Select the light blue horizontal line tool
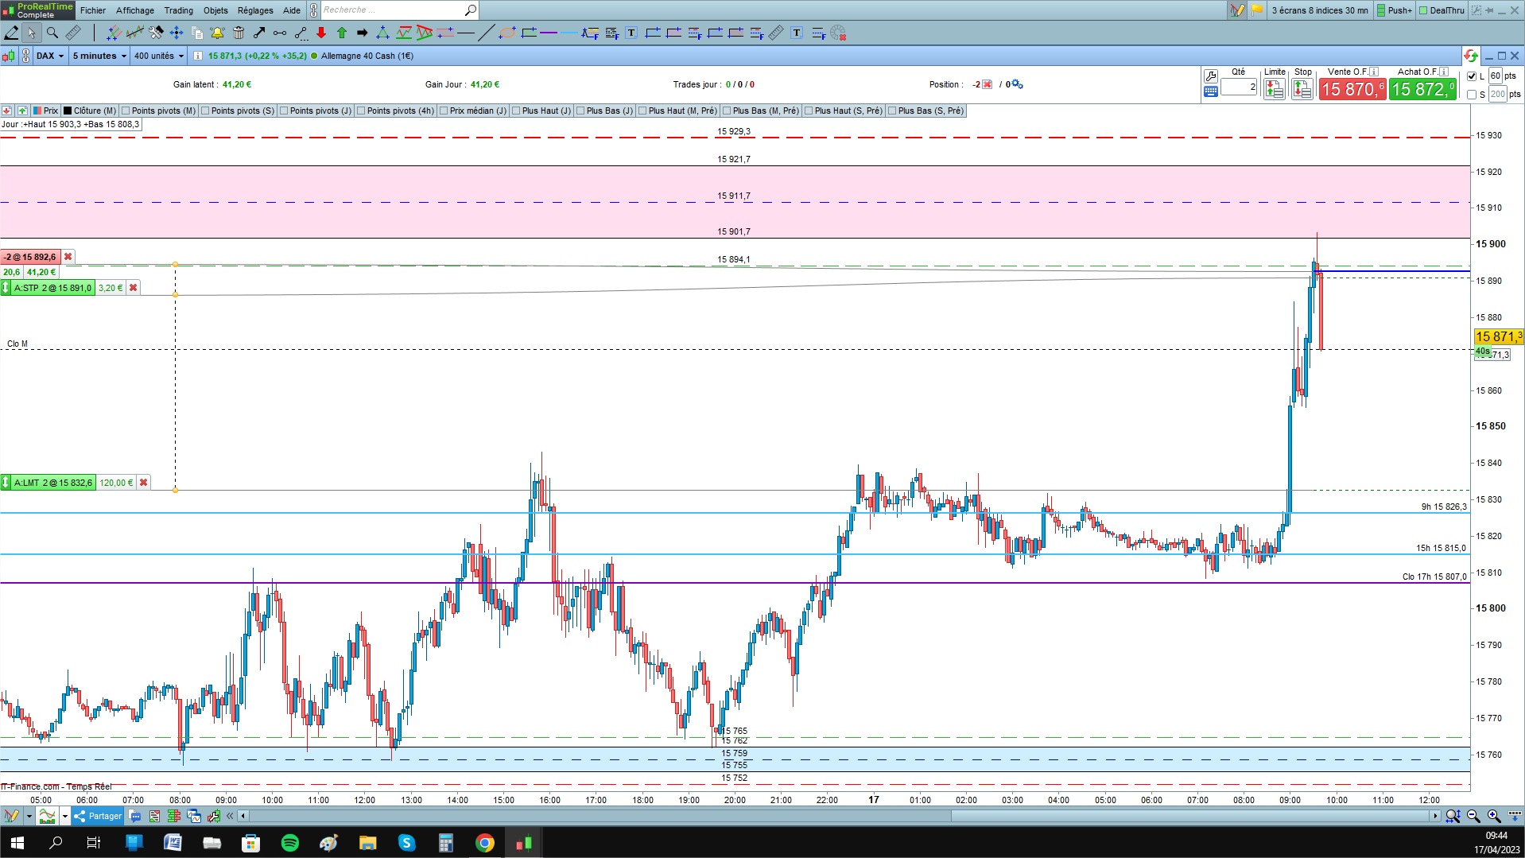The height and width of the screenshot is (858, 1525). (569, 33)
